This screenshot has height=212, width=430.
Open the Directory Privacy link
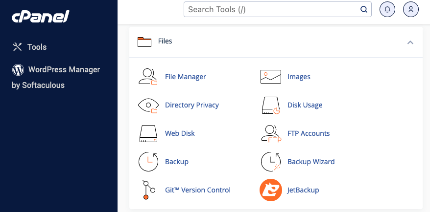click(192, 105)
